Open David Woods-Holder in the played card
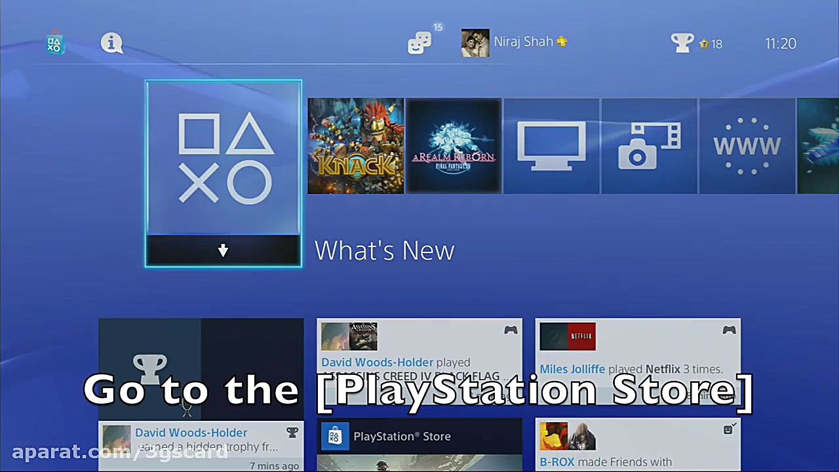This screenshot has height=472, width=839. [x=377, y=362]
